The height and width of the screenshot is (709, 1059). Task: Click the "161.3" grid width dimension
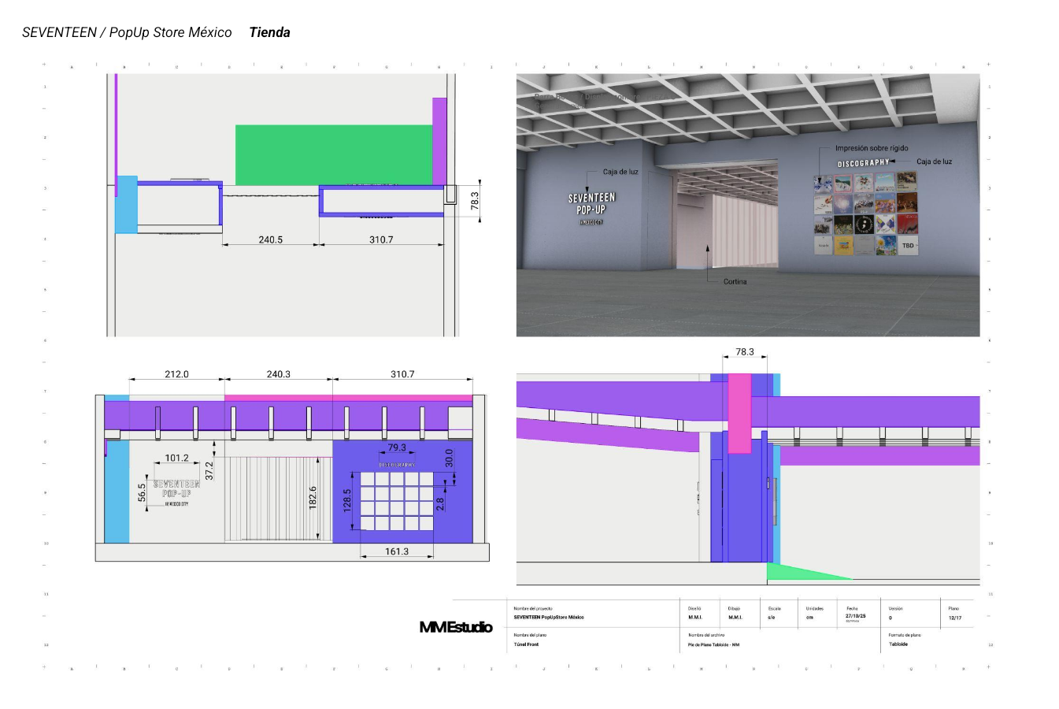[397, 551]
